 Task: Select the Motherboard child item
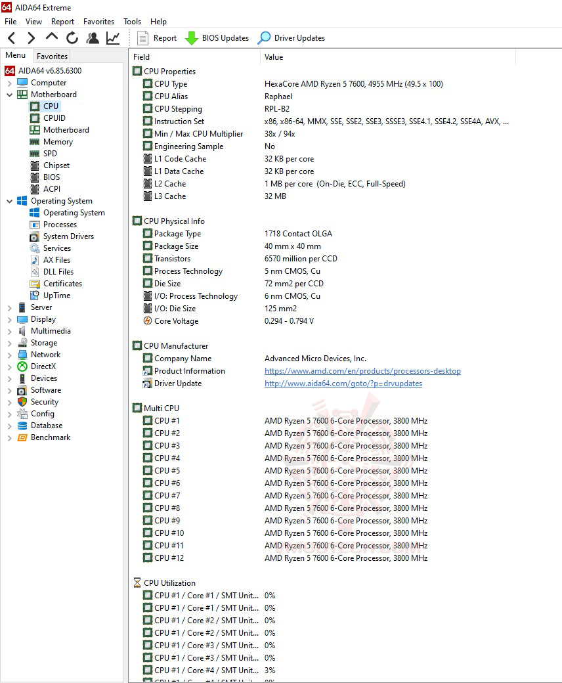[60, 130]
